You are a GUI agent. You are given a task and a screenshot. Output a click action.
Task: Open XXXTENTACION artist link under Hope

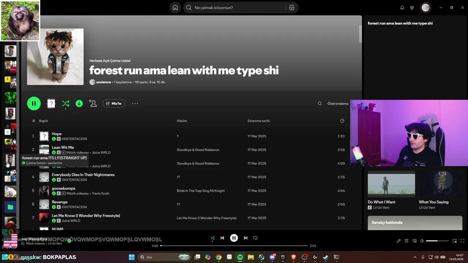coord(74,139)
